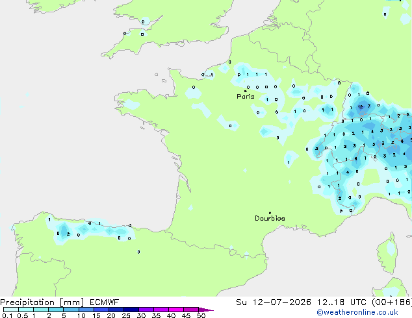
Task: Select legend swatch between 40 and 45
Action: (x=176, y=310)
